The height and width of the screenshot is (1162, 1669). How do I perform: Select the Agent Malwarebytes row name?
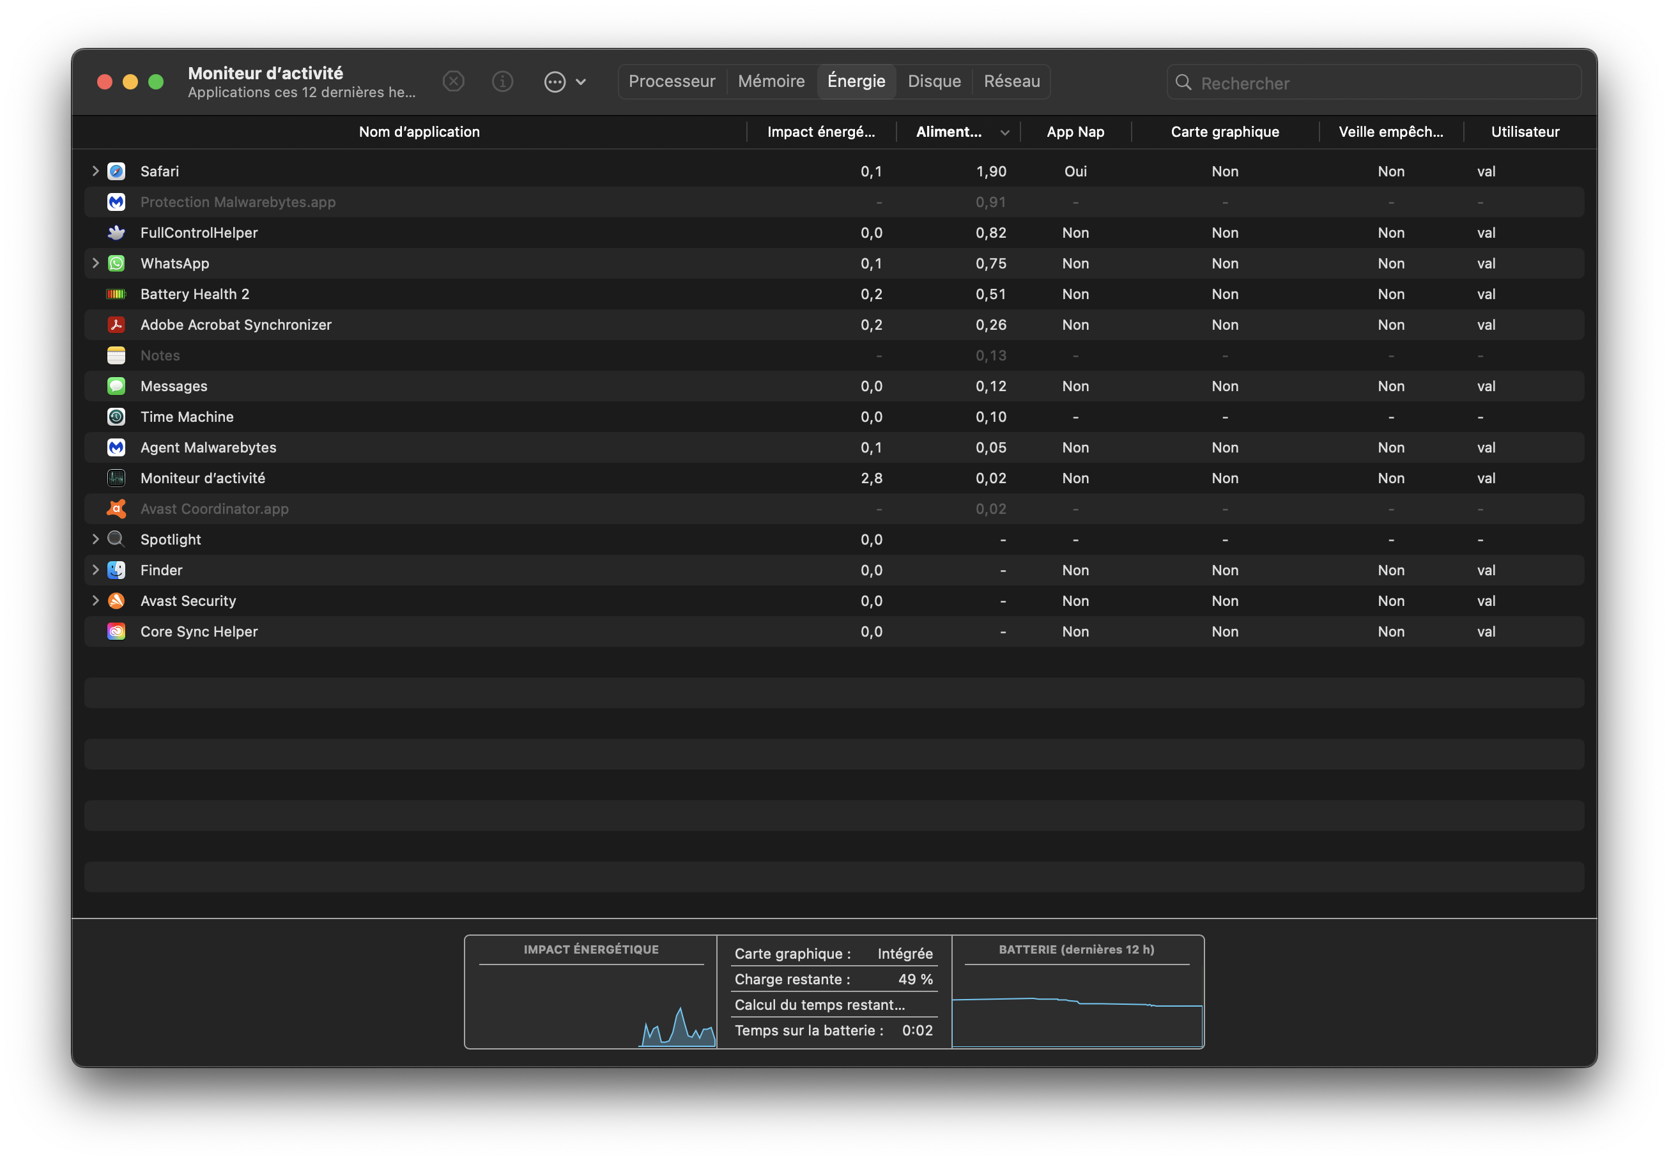208,448
